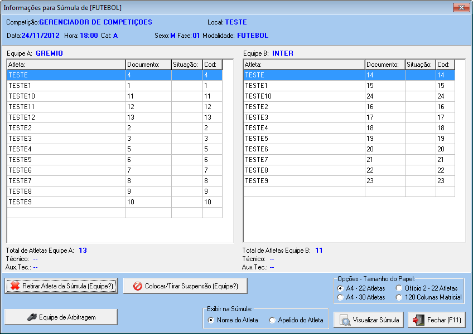Close the Informações para Súmula window
This screenshot has height=334, width=473.
point(460,8)
